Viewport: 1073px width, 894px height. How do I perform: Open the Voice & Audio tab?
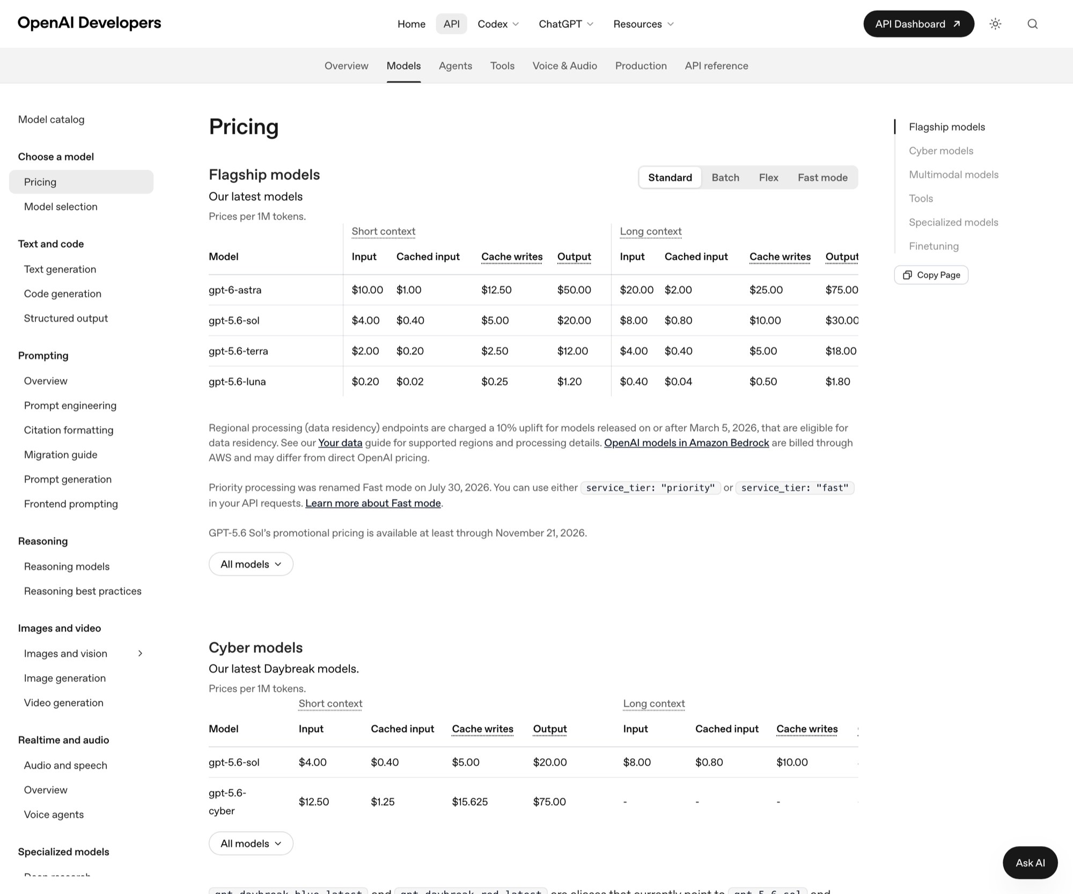click(564, 65)
